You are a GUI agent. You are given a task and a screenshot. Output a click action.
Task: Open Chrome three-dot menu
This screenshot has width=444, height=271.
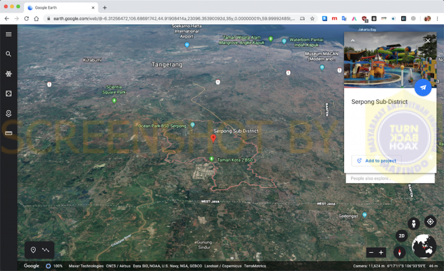[x=438, y=19]
